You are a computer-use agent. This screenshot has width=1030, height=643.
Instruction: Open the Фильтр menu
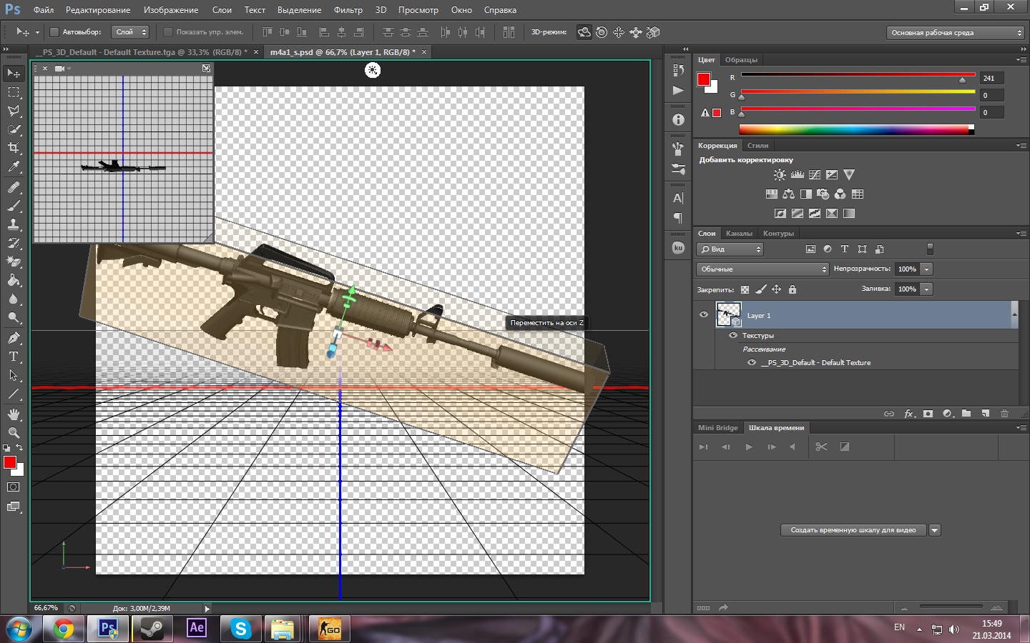(348, 10)
